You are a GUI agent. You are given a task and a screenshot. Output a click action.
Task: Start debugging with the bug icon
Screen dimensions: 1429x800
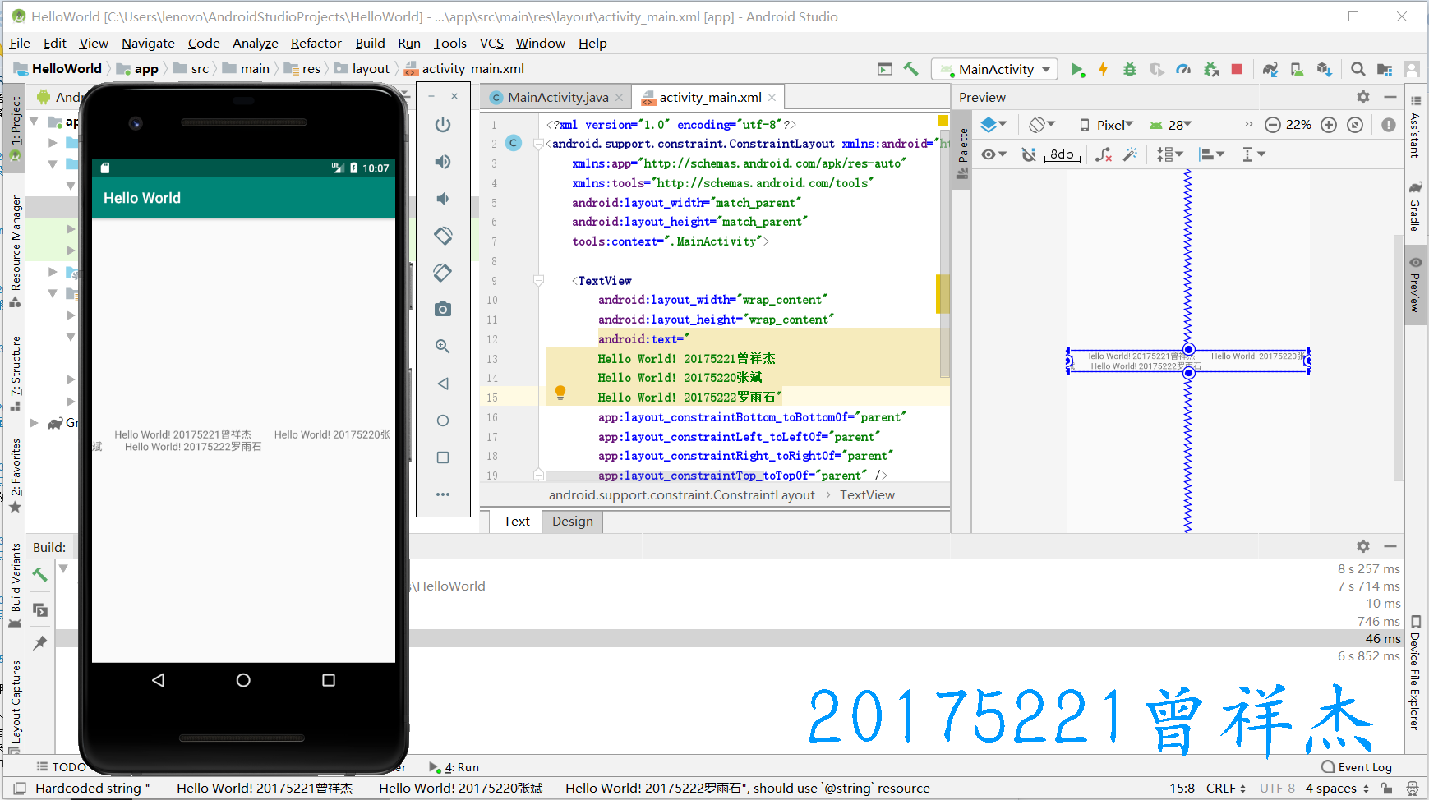pos(1130,70)
